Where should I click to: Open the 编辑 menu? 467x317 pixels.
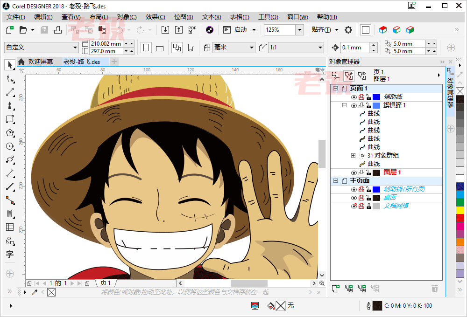point(43,17)
